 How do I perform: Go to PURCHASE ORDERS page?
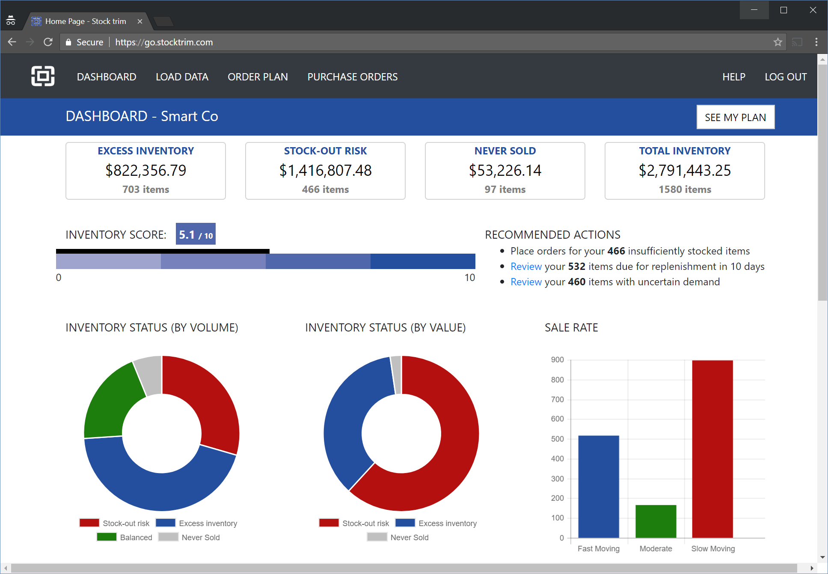pyautogui.click(x=352, y=77)
